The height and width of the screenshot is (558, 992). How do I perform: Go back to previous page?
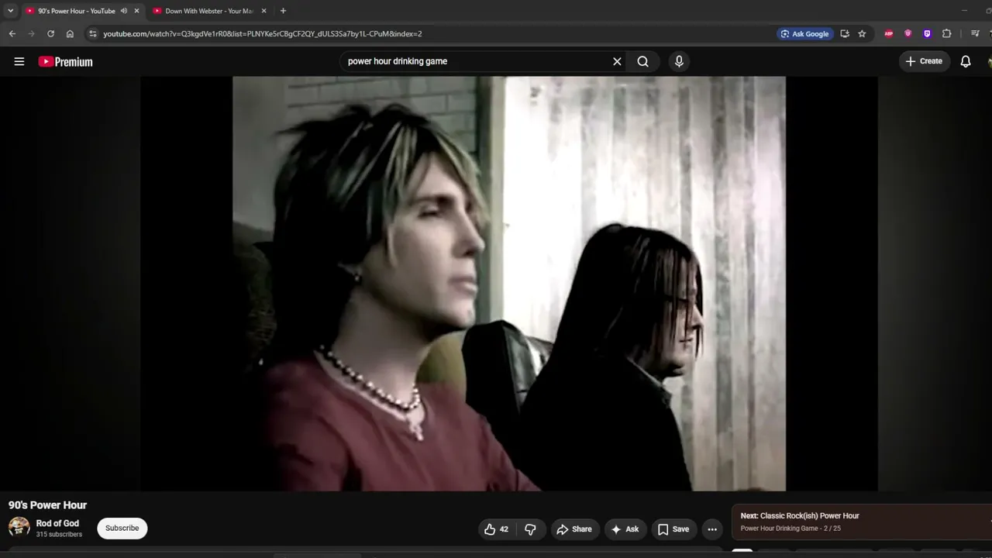12,33
